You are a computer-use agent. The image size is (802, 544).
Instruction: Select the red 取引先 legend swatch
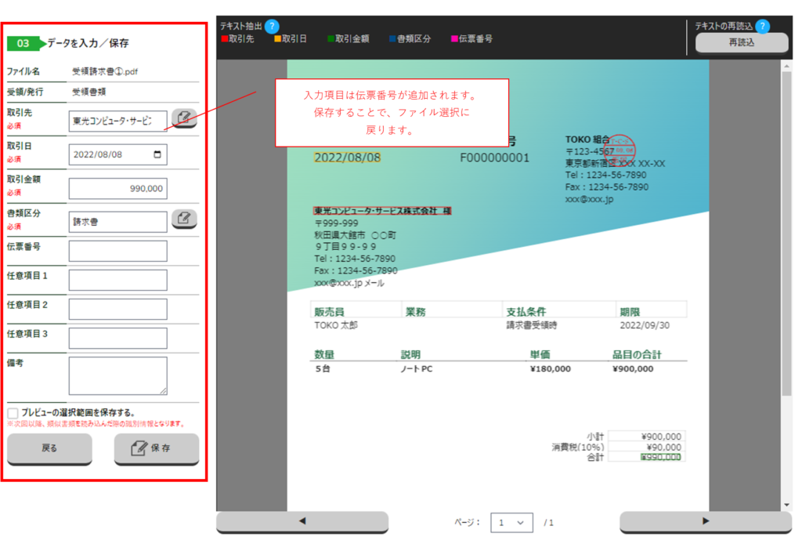coord(224,38)
